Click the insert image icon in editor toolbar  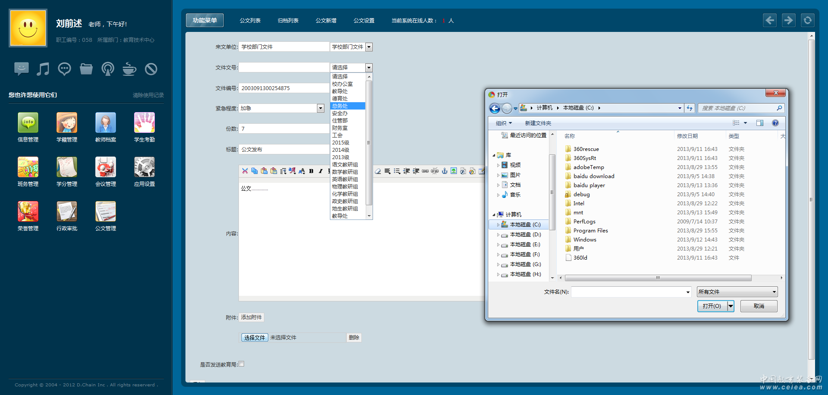tap(454, 171)
